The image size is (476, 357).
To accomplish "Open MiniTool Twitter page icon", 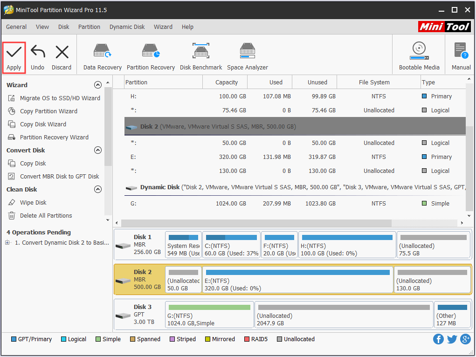I will [452, 339].
